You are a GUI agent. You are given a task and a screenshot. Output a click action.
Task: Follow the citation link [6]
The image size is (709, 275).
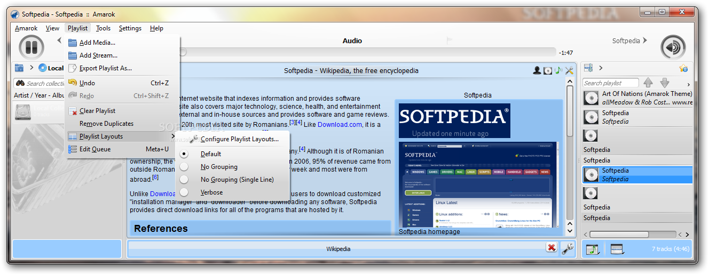coord(155,177)
